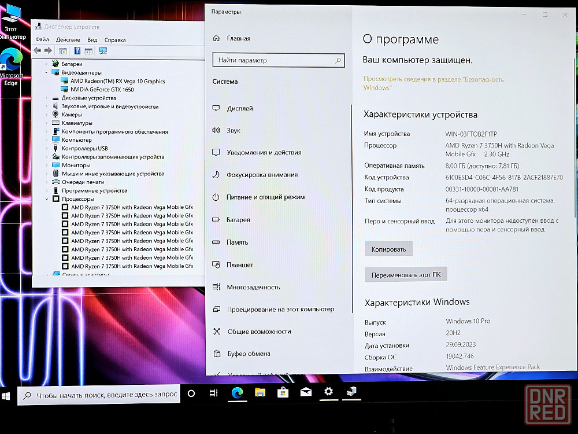Select AMD Radeon RX Vega 10 Graphics
This screenshot has width=578, height=434.
[x=117, y=81]
